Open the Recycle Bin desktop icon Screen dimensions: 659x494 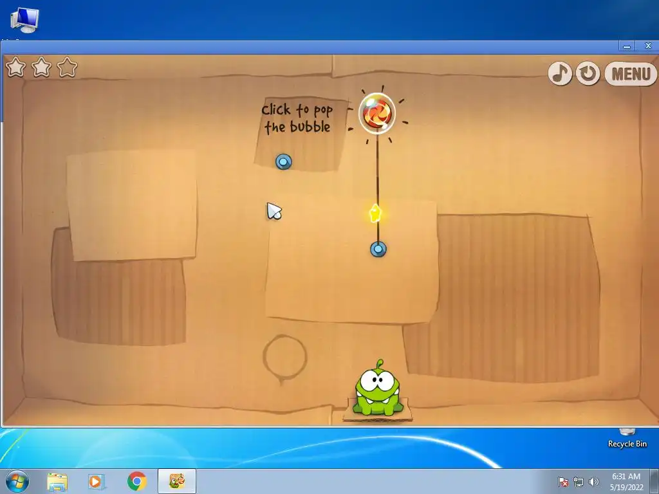coord(627,439)
